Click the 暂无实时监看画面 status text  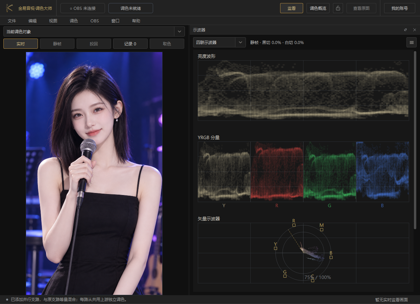click(392, 300)
